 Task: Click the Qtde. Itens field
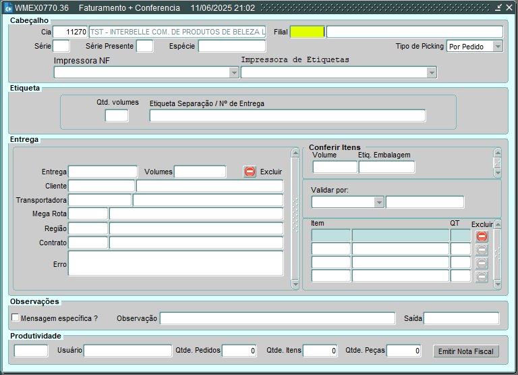[320, 351]
